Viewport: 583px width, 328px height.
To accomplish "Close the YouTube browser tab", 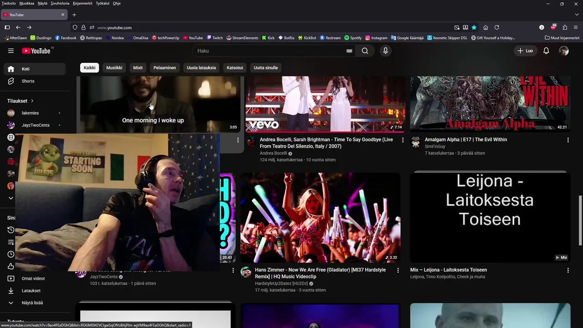I will click(63, 15).
